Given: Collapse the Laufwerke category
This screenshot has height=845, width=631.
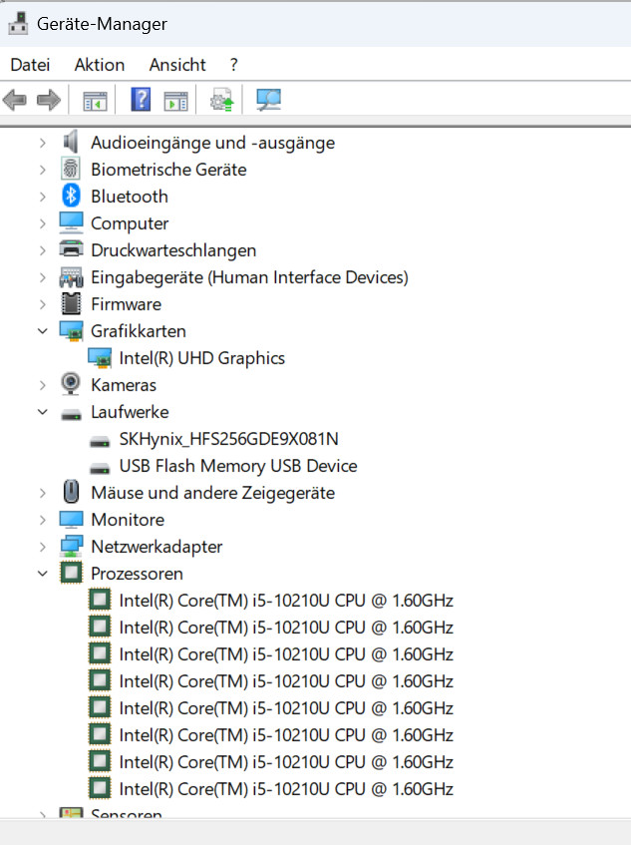Looking at the screenshot, I should click(x=42, y=412).
